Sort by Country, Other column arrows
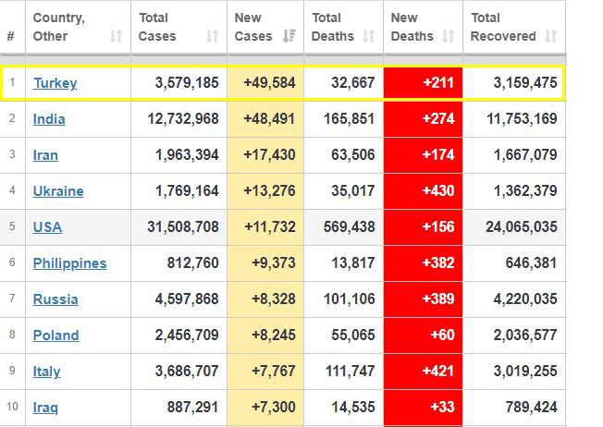603x427 pixels. pos(117,36)
